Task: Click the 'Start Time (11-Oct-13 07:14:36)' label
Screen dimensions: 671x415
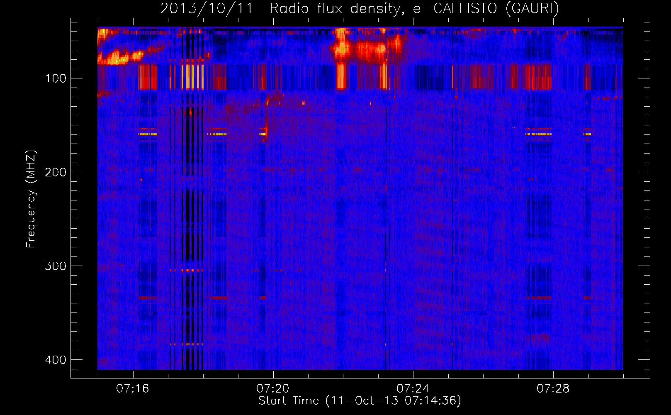Action: [360, 401]
